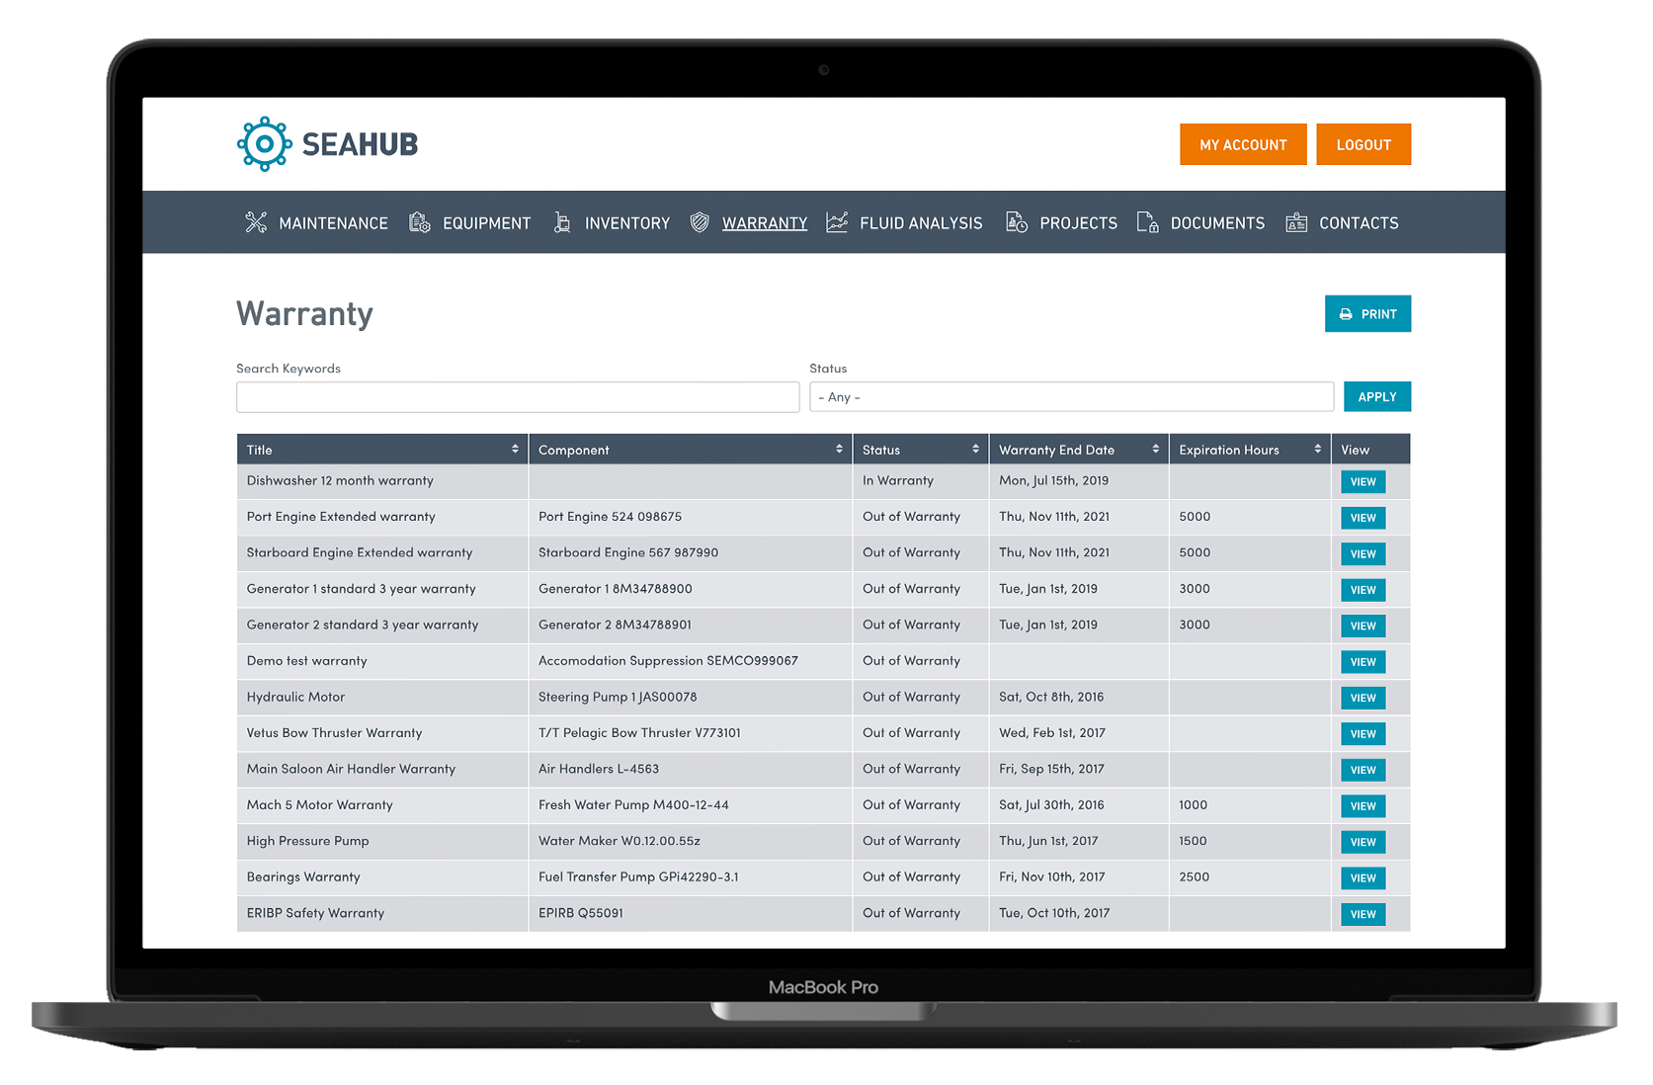View ERIBP Safety Warranty
1653x1085 pixels.
[x=1363, y=914]
